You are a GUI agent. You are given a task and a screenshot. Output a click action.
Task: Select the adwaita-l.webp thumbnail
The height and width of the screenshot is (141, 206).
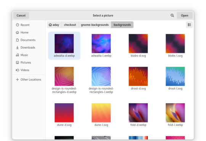tap(101, 43)
